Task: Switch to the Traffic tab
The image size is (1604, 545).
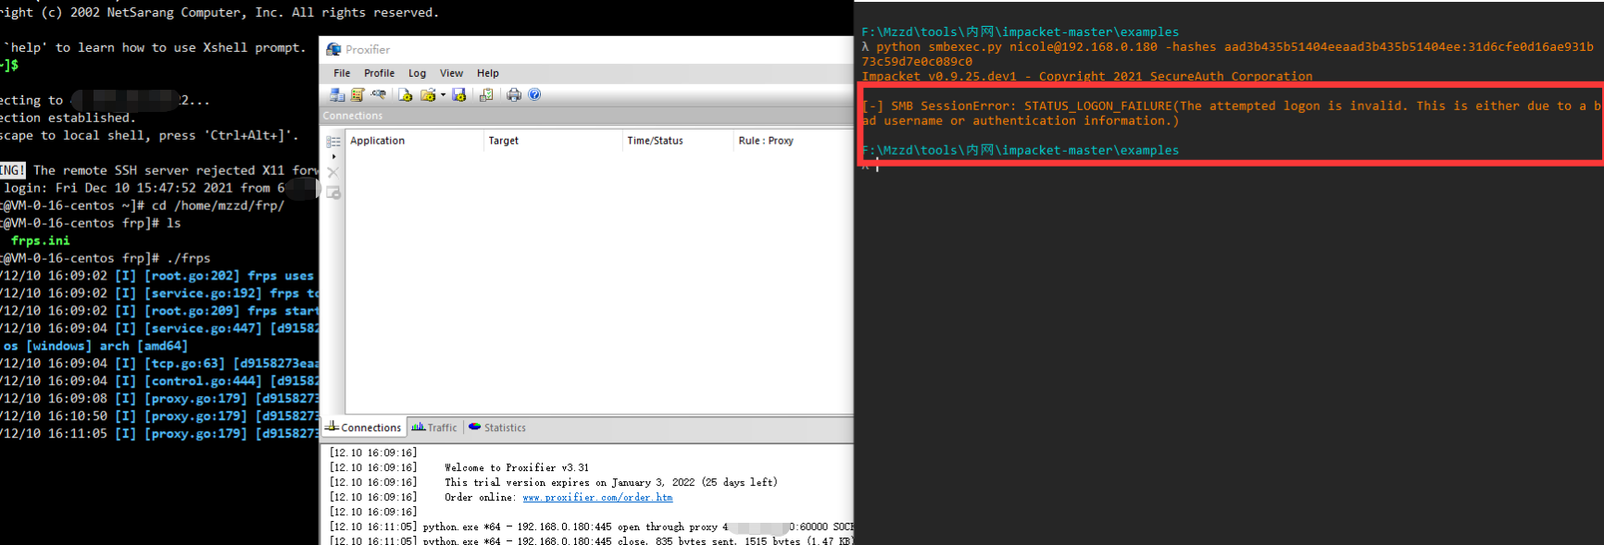Action: tap(434, 427)
